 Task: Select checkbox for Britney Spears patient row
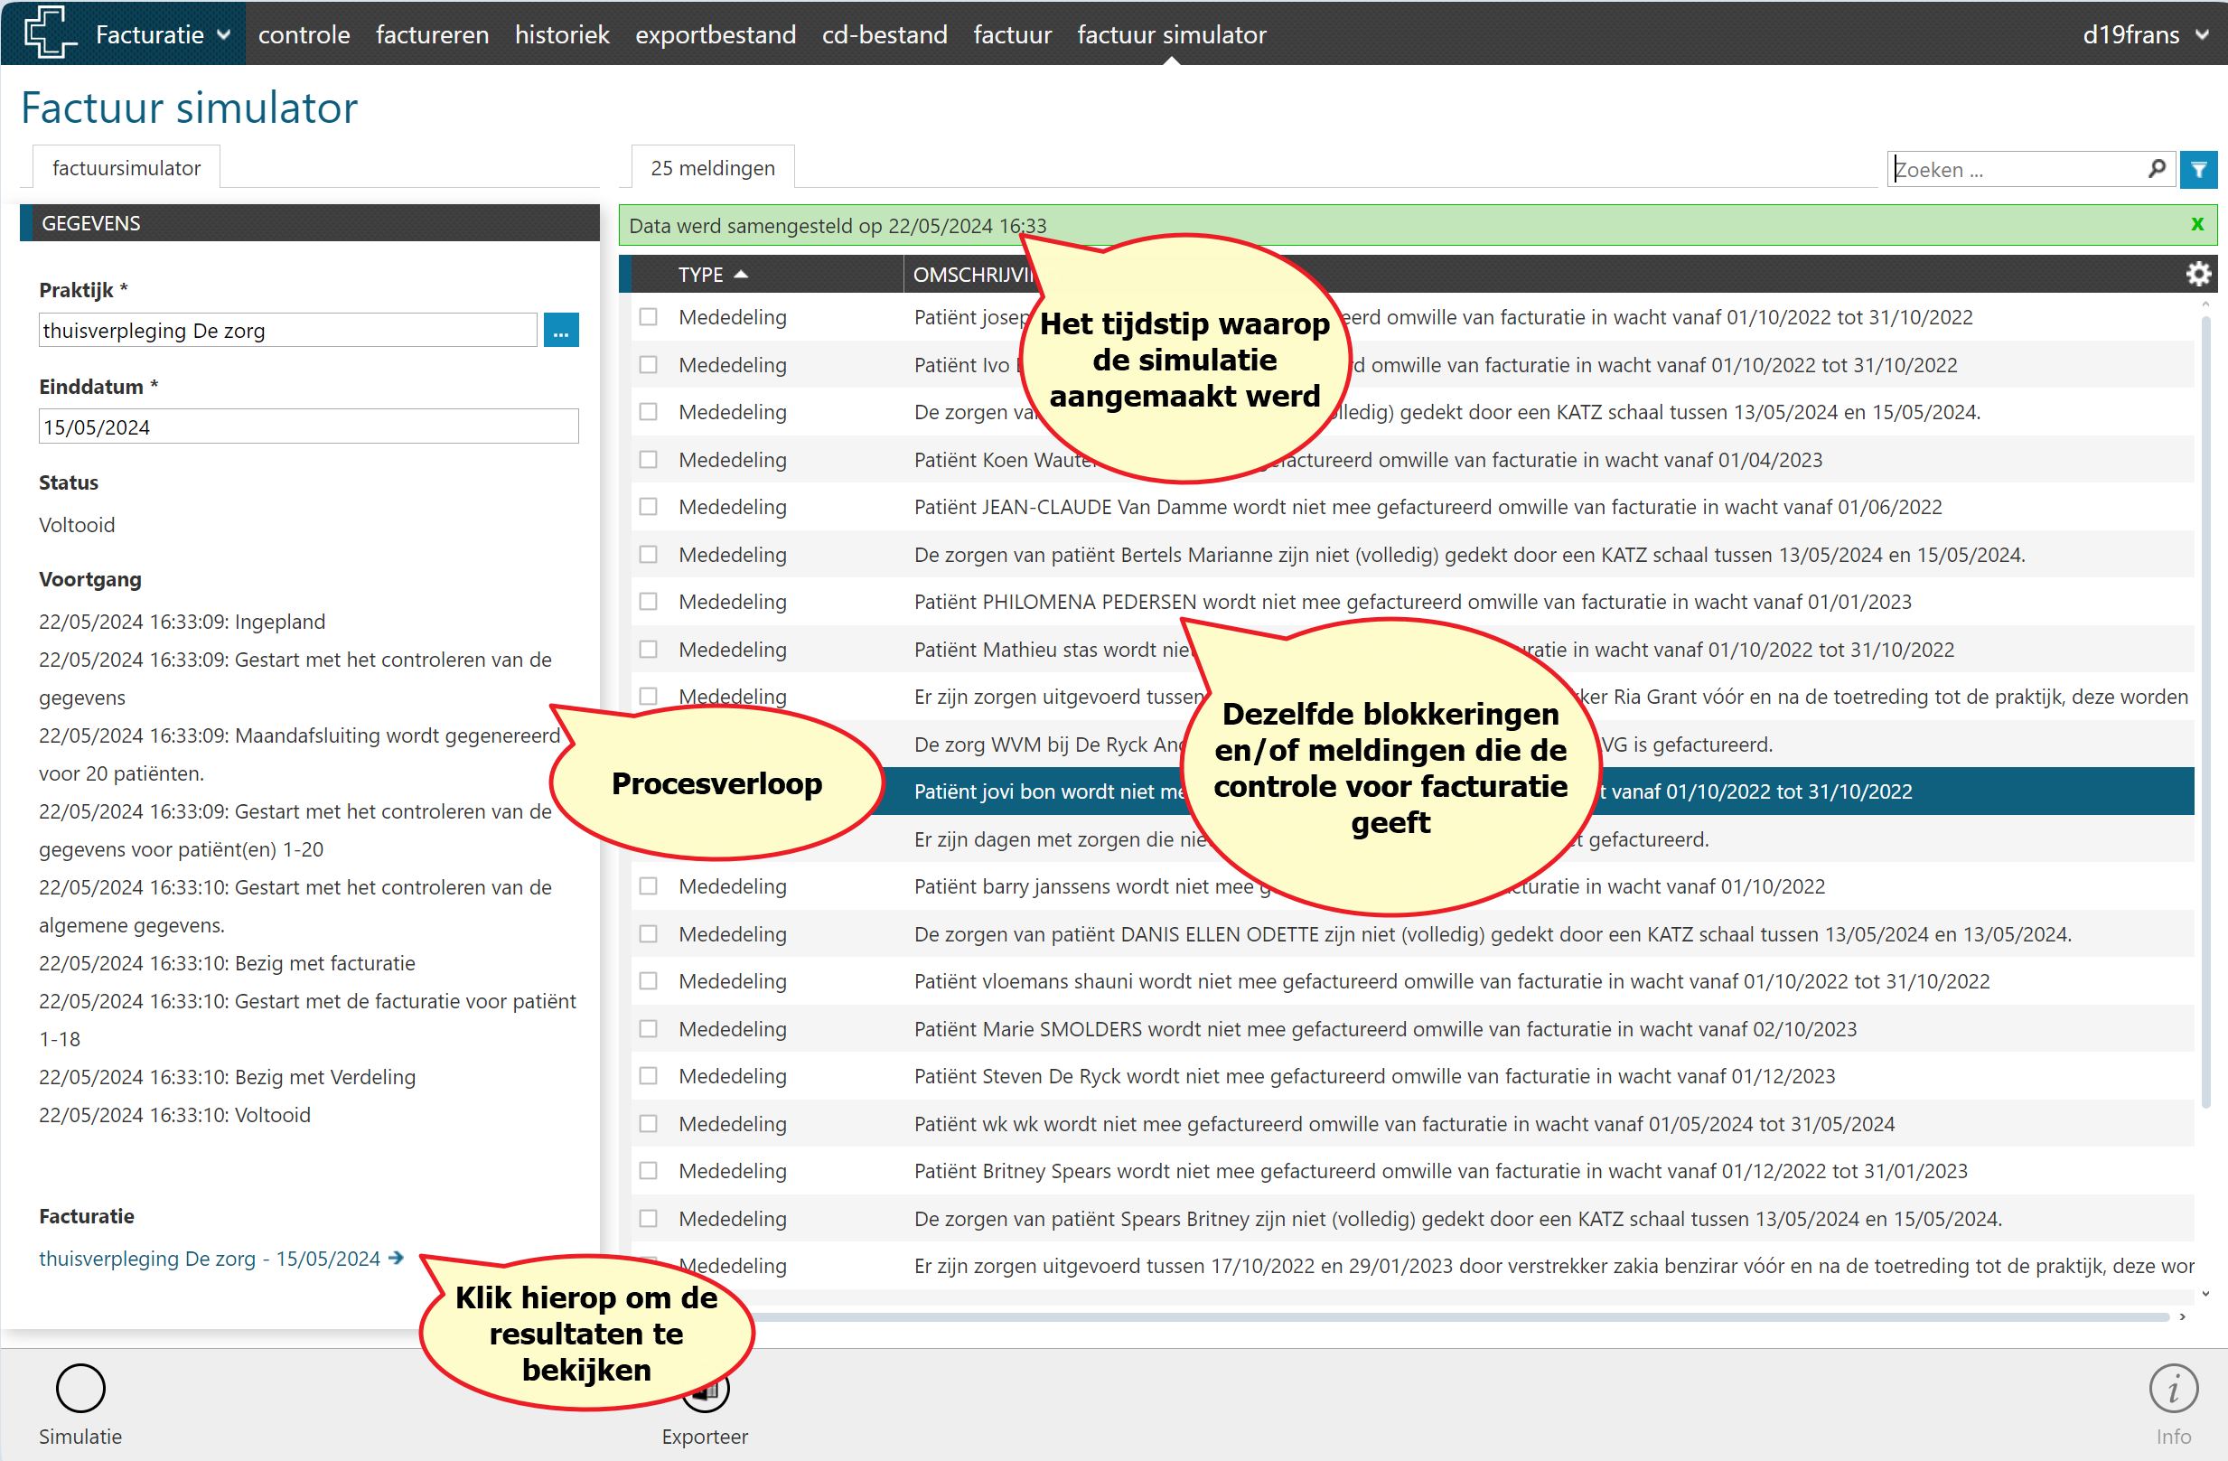[648, 1171]
